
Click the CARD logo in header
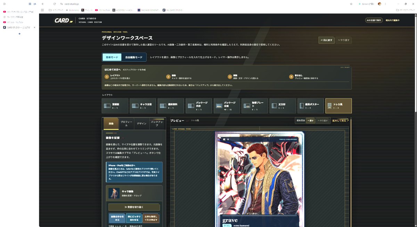pyautogui.click(x=63, y=21)
